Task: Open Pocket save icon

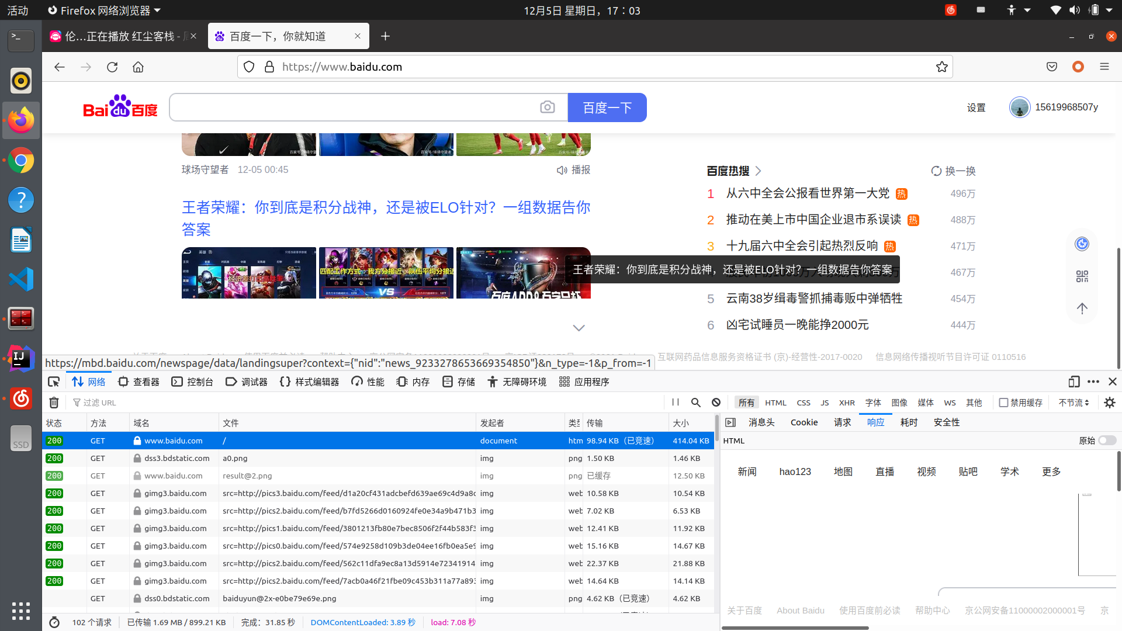Action: pos(1052,67)
